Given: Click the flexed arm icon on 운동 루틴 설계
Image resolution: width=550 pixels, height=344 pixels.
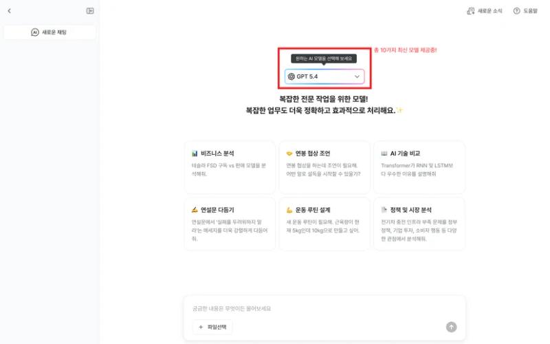Looking at the screenshot, I should (289, 210).
